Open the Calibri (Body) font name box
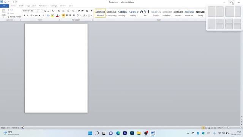This screenshot has width=243, height=137. (x=30, y=11)
